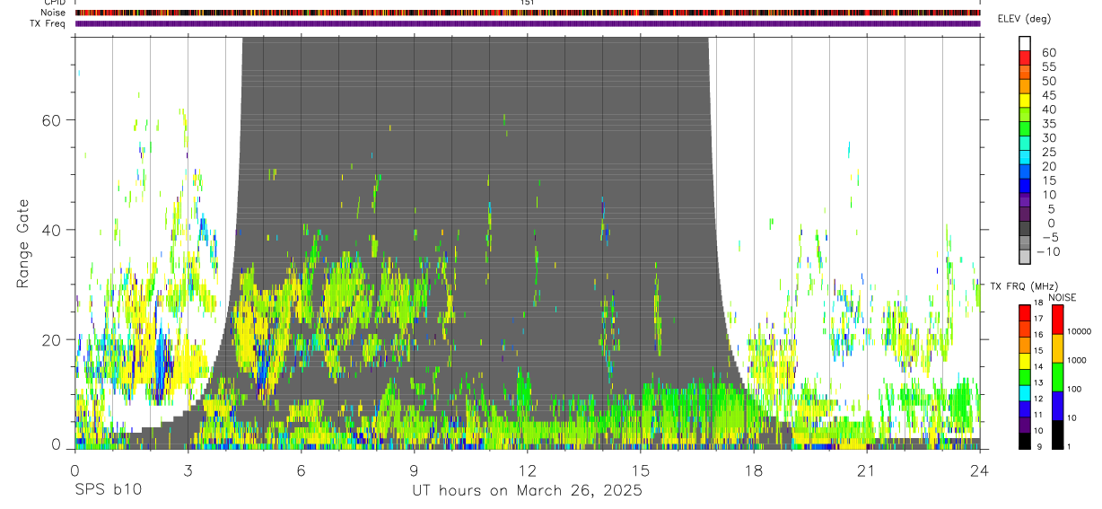Click the SPS b10 beam label
Image resolution: width=1102 pixels, height=509 pixels.
(106, 491)
